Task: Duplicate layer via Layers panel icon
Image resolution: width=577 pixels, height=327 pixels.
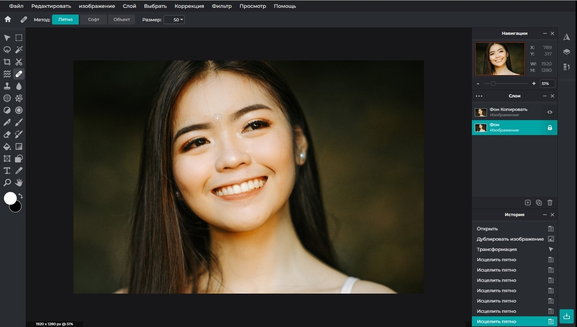Action: (538, 203)
